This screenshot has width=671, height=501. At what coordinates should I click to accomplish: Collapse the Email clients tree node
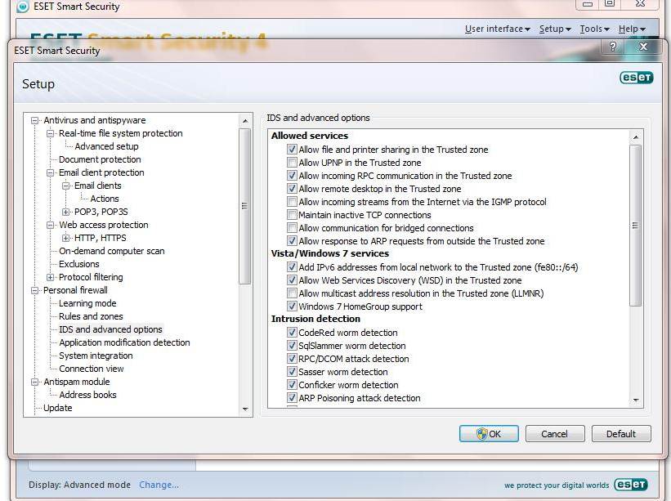[x=66, y=186]
